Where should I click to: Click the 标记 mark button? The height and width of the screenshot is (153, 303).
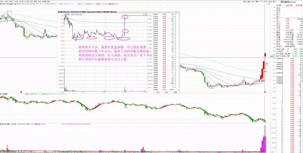click(x=265, y=2)
